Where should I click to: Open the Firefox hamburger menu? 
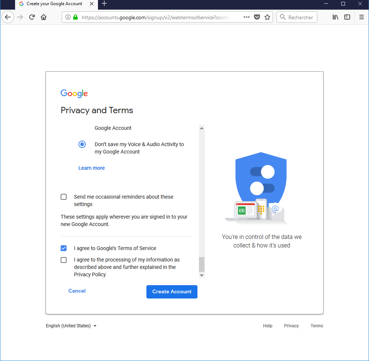362,17
